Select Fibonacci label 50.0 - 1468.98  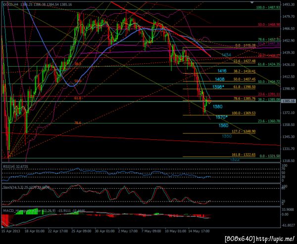(269, 25)
